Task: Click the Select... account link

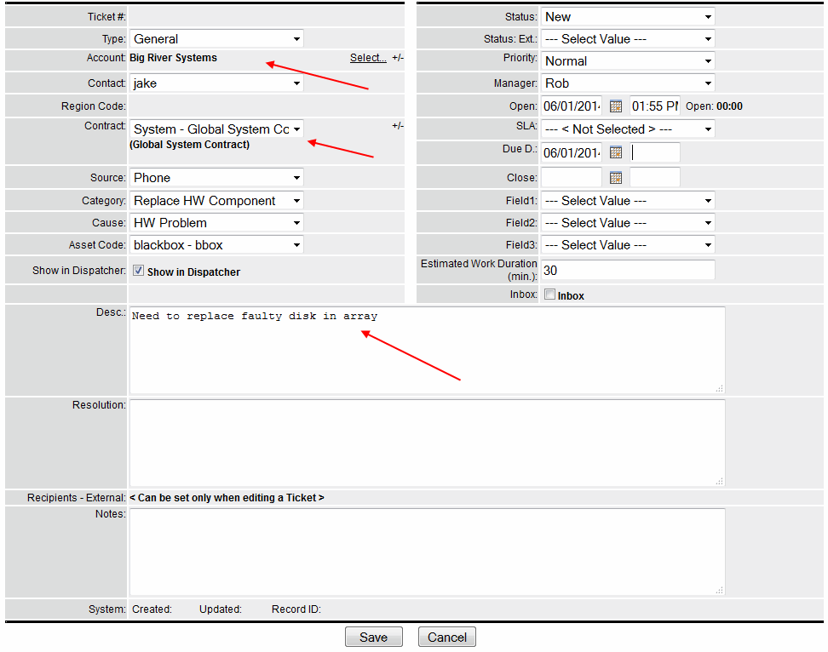Action: tap(368, 58)
